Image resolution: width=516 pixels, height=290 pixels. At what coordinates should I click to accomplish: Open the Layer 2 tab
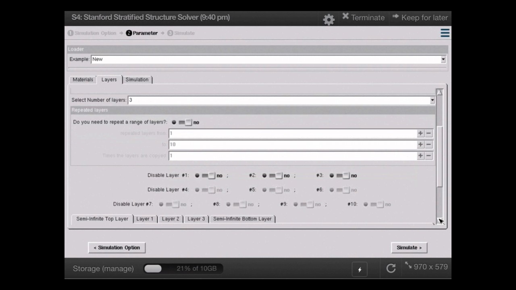pyautogui.click(x=171, y=219)
